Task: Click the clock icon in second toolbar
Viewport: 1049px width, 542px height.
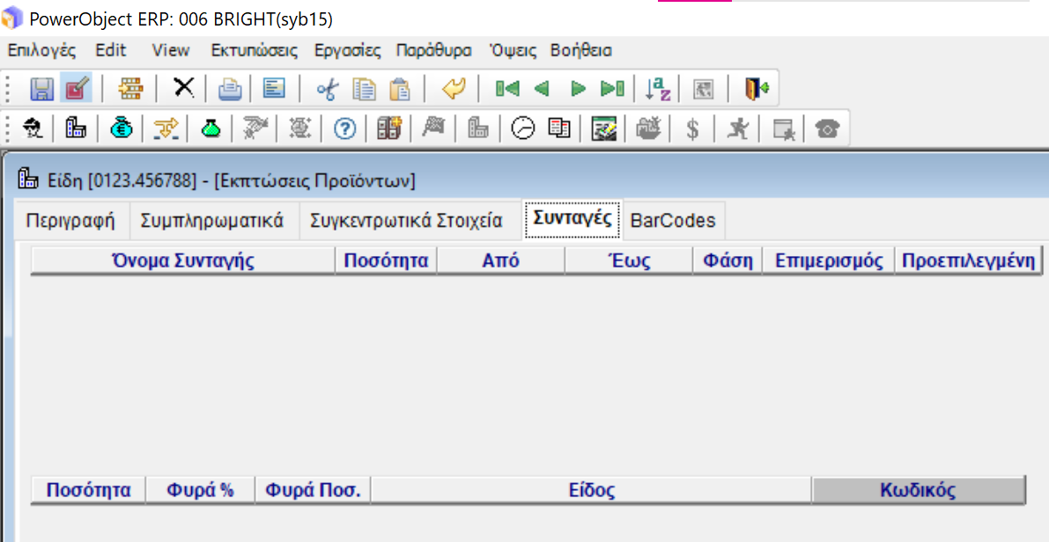Action: tap(523, 129)
